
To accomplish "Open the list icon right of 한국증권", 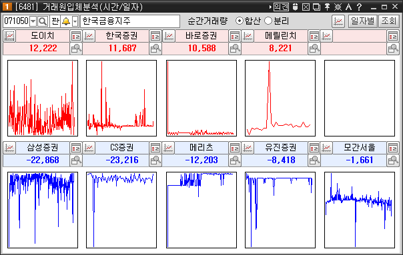I will tap(155, 36).
